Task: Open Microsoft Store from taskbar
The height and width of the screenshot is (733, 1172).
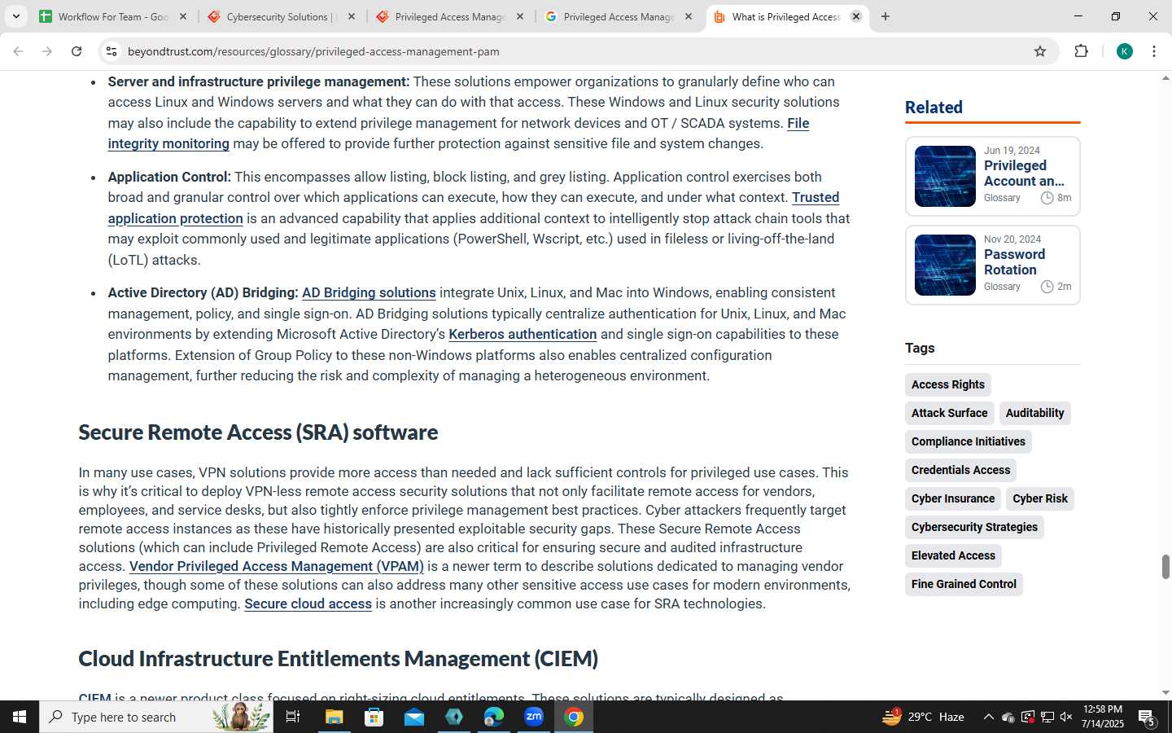Action: tap(374, 717)
